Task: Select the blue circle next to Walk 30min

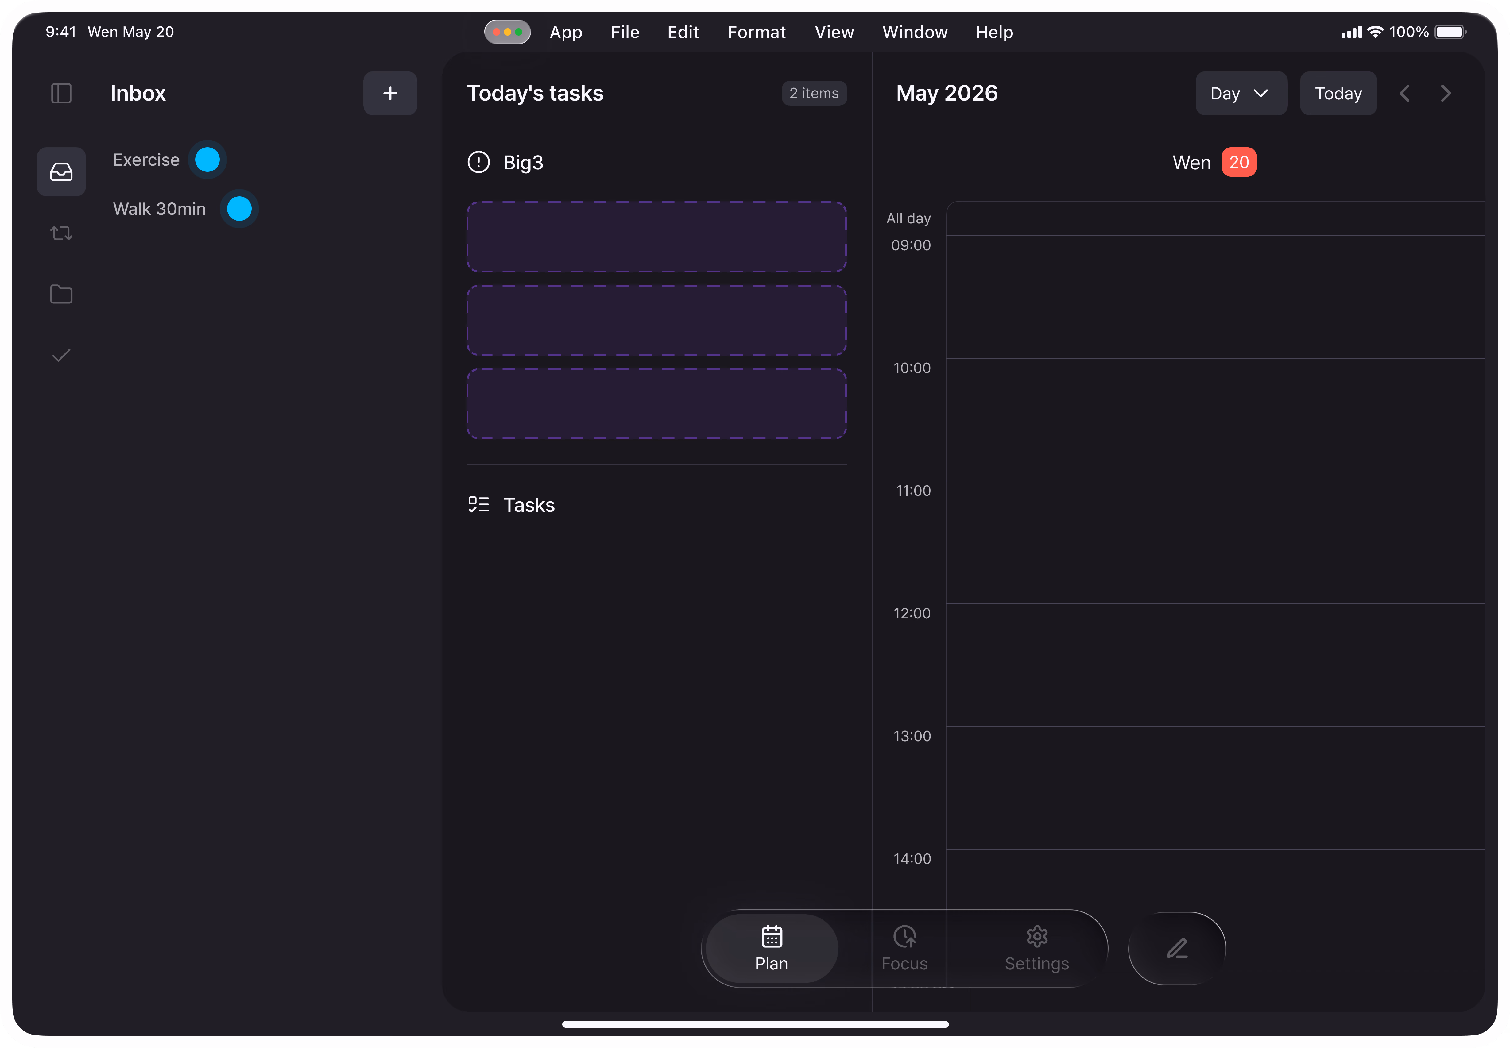Action: pyautogui.click(x=239, y=209)
